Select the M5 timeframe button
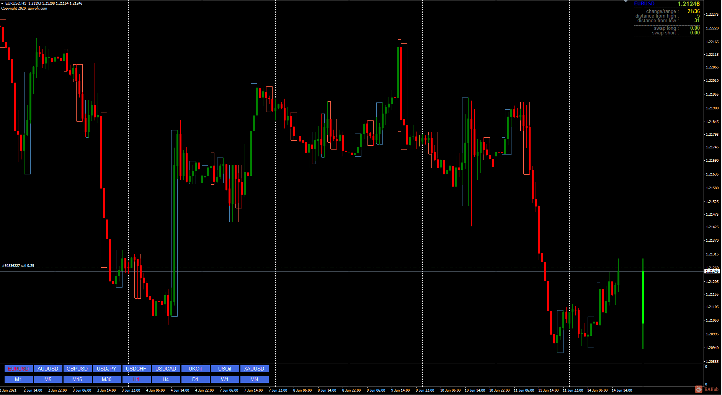Image resolution: width=722 pixels, height=395 pixels. 48,379
